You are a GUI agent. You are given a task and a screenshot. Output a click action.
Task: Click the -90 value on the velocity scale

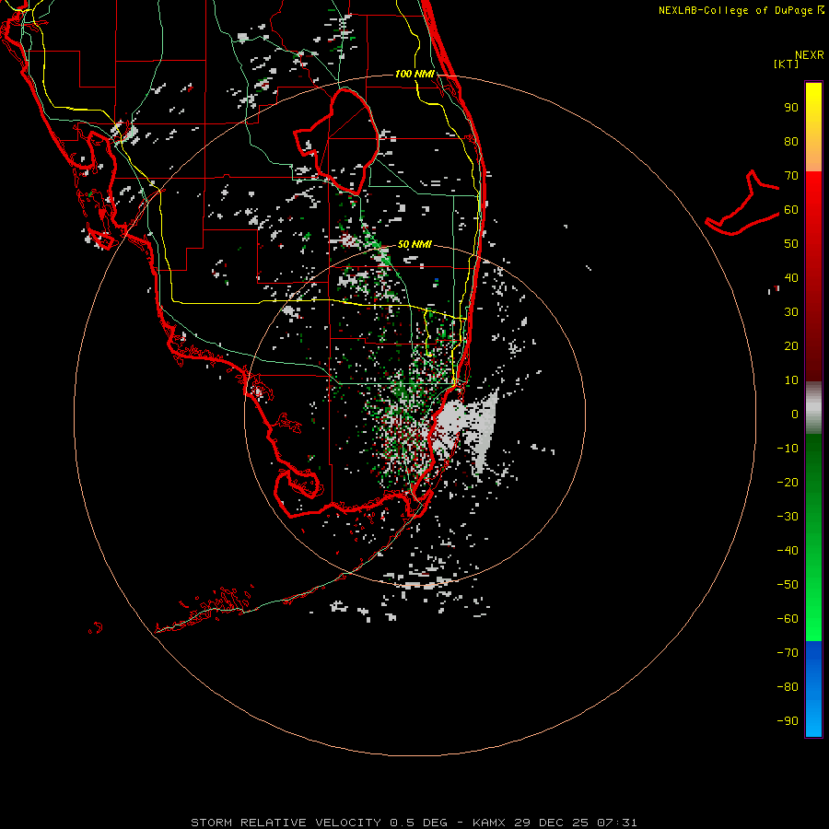788,721
